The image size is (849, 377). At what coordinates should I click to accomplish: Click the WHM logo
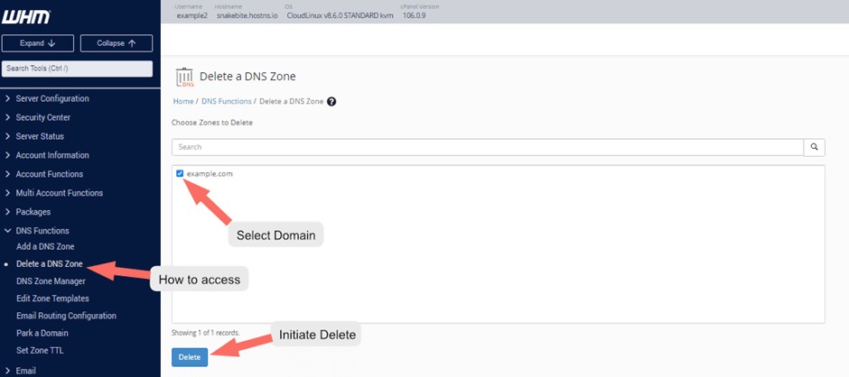tap(26, 18)
